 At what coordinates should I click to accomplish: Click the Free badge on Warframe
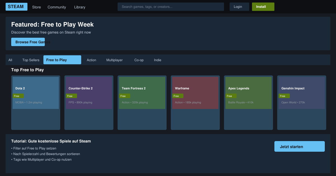coord(178,96)
